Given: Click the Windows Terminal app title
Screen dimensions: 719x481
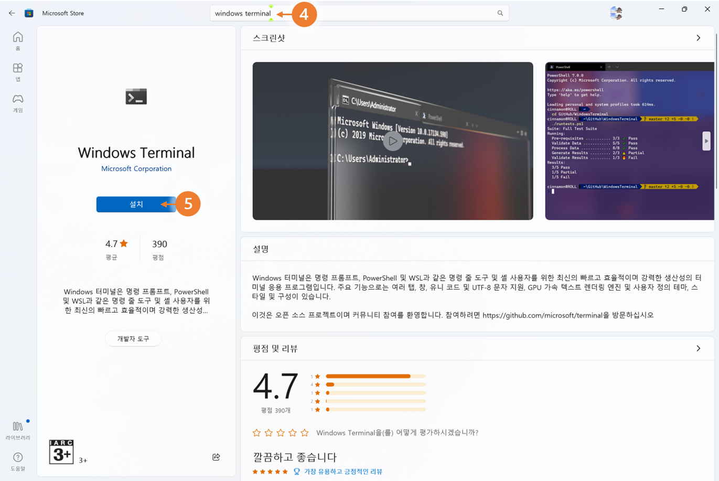Looking at the screenshot, I should point(136,153).
